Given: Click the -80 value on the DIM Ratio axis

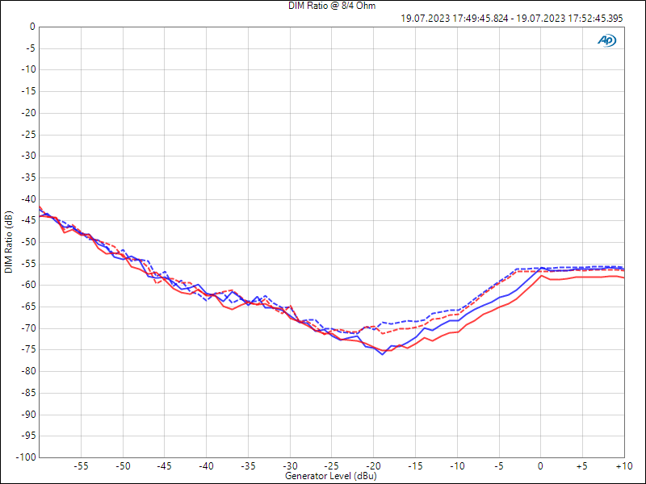Looking at the screenshot, I should point(28,371).
